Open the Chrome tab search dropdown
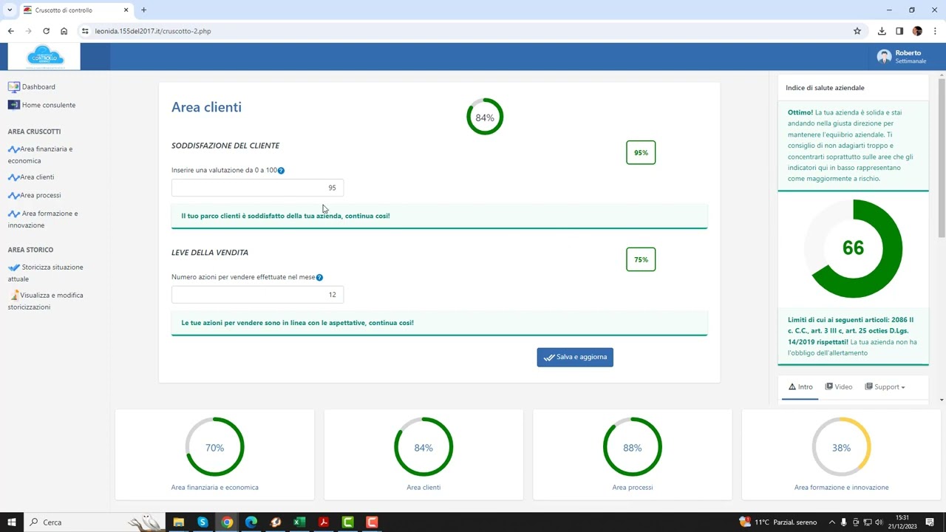This screenshot has height=532, width=946. pyautogui.click(x=10, y=10)
